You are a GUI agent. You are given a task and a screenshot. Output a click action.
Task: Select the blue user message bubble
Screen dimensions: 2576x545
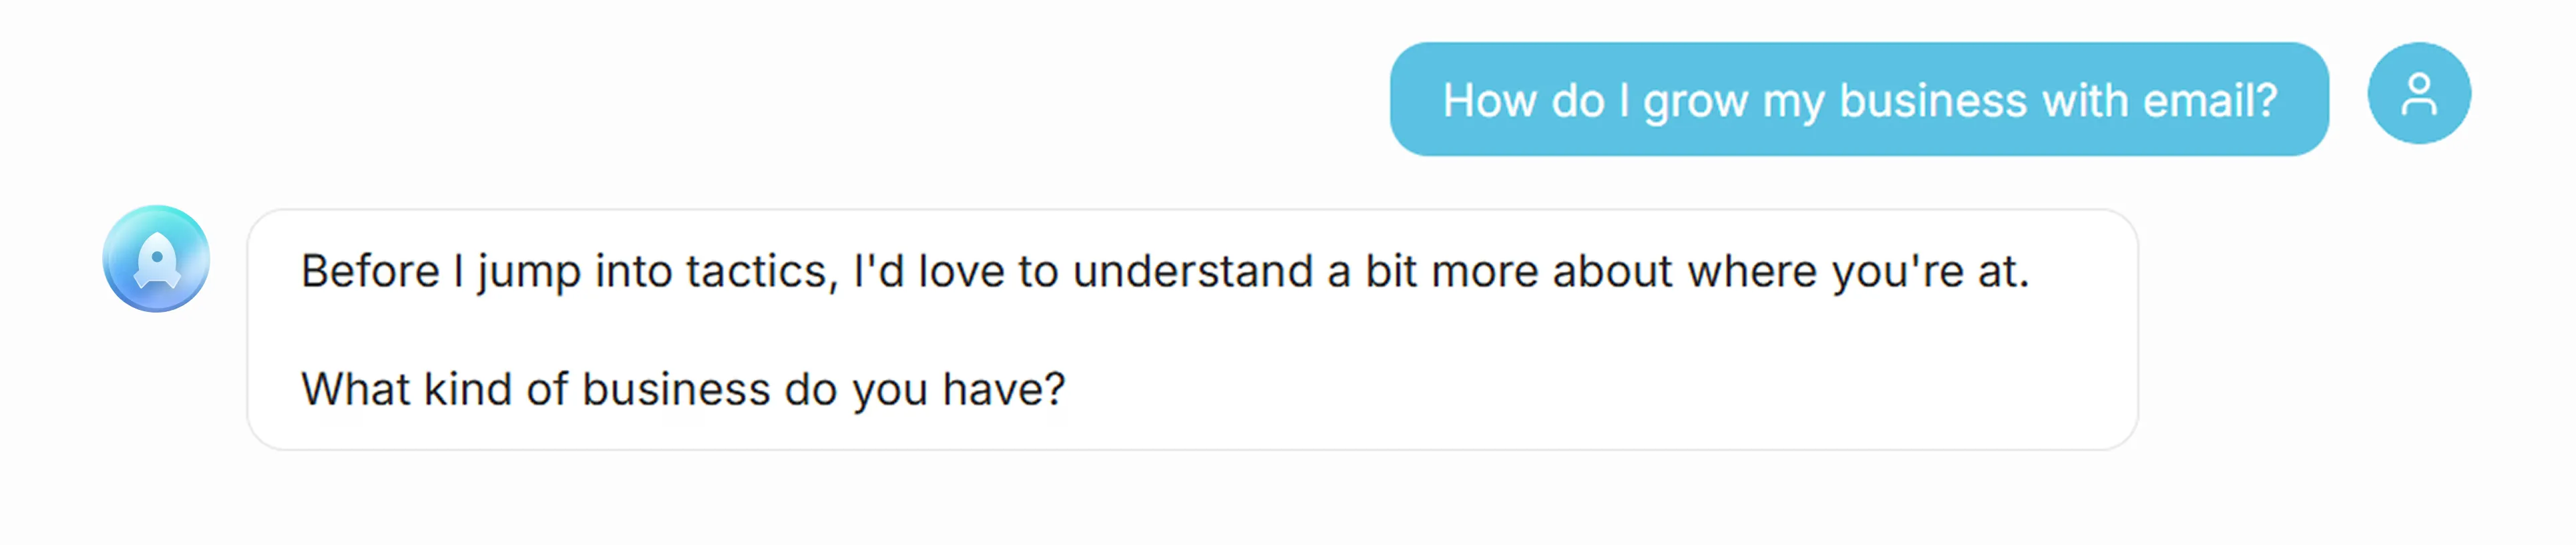tap(1858, 99)
